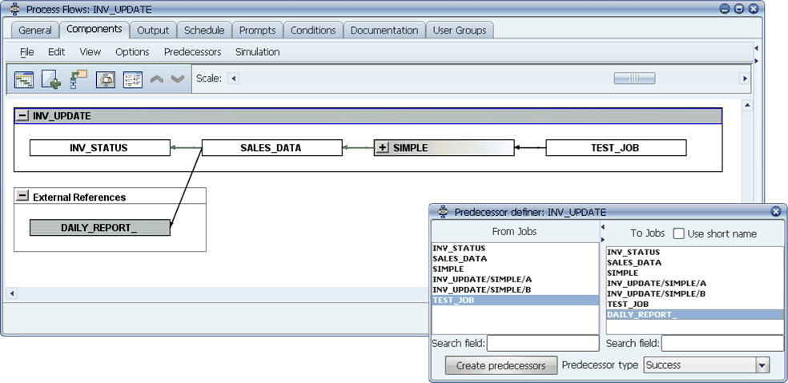This screenshot has width=788, height=383.
Task: Collapse the External References section
Action: [22, 196]
